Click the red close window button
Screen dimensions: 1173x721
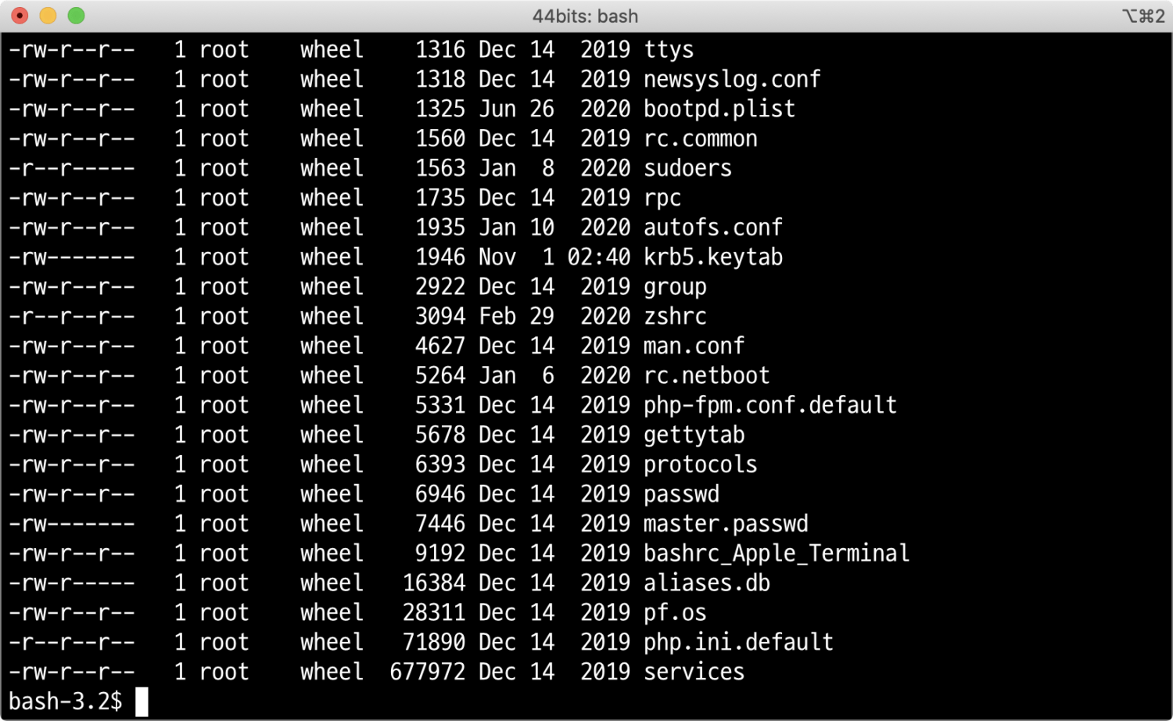tap(20, 16)
